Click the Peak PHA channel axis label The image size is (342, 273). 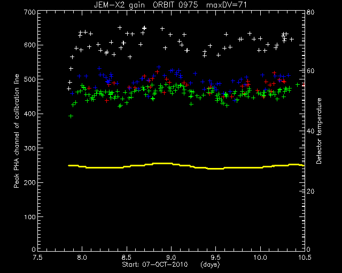tap(17, 131)
